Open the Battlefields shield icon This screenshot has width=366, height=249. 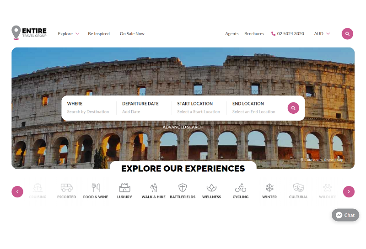[x=183, y=188]
